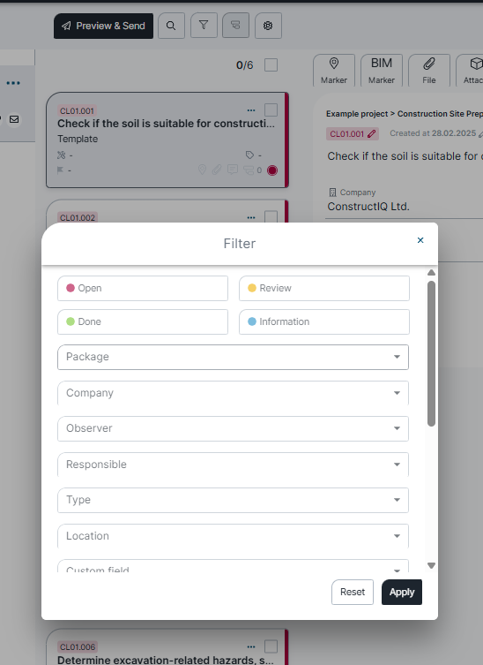Viewport: 483px width, 665px height.
Task: Expand the Responsible dropdown
Action: pos(234,465)
